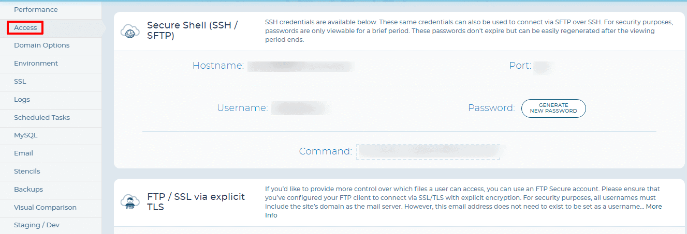Select Access in the sidebar

coord(25,27)
